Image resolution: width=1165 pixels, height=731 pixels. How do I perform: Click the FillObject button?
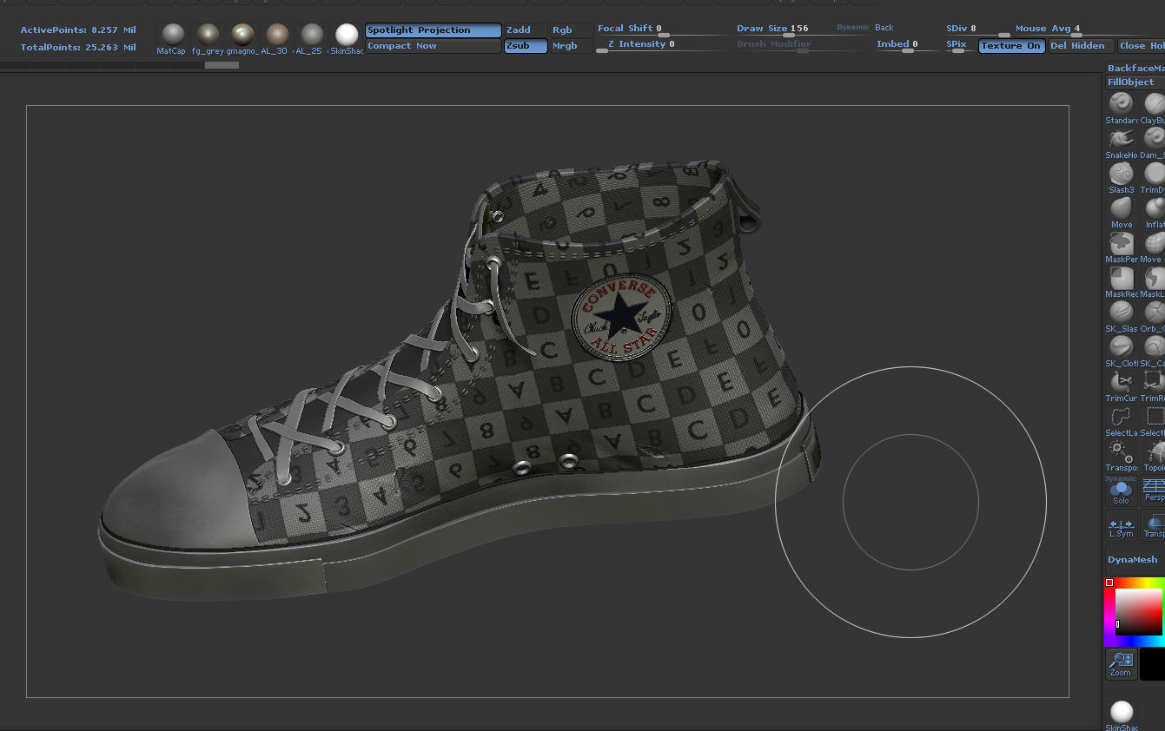[1135, 82]
